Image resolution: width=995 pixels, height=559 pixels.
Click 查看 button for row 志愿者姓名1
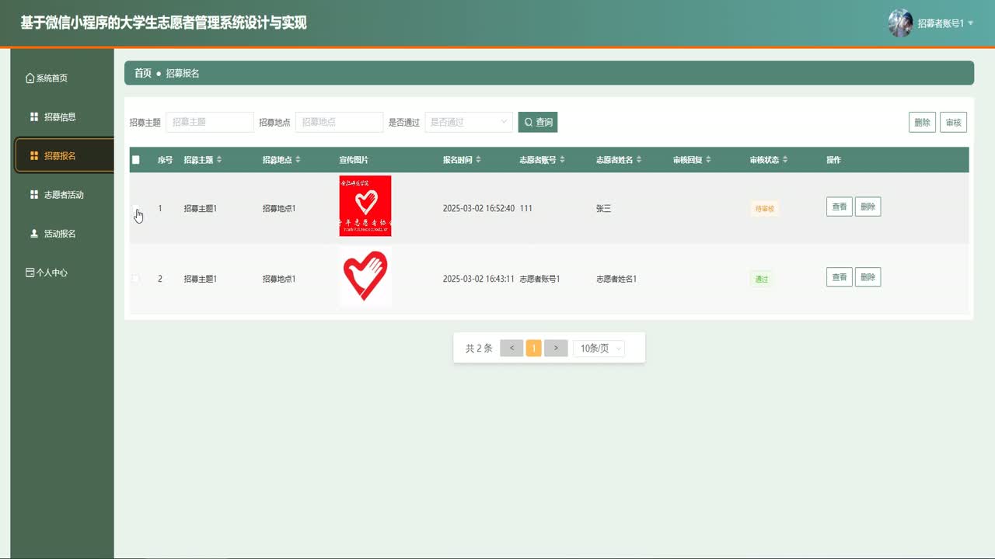(x=840, y=277)
